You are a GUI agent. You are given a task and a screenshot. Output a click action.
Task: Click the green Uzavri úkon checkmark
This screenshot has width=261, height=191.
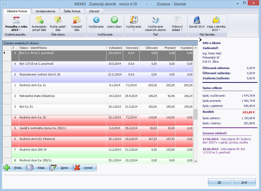(114, 20)
